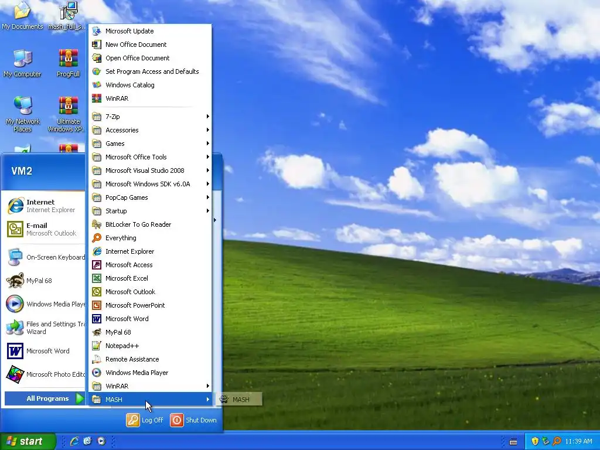
Task: Click Internet Explorer icon in programs list
Action: 97,251
